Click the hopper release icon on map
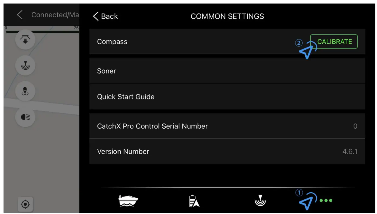377x214 pixels. (25, 40)
